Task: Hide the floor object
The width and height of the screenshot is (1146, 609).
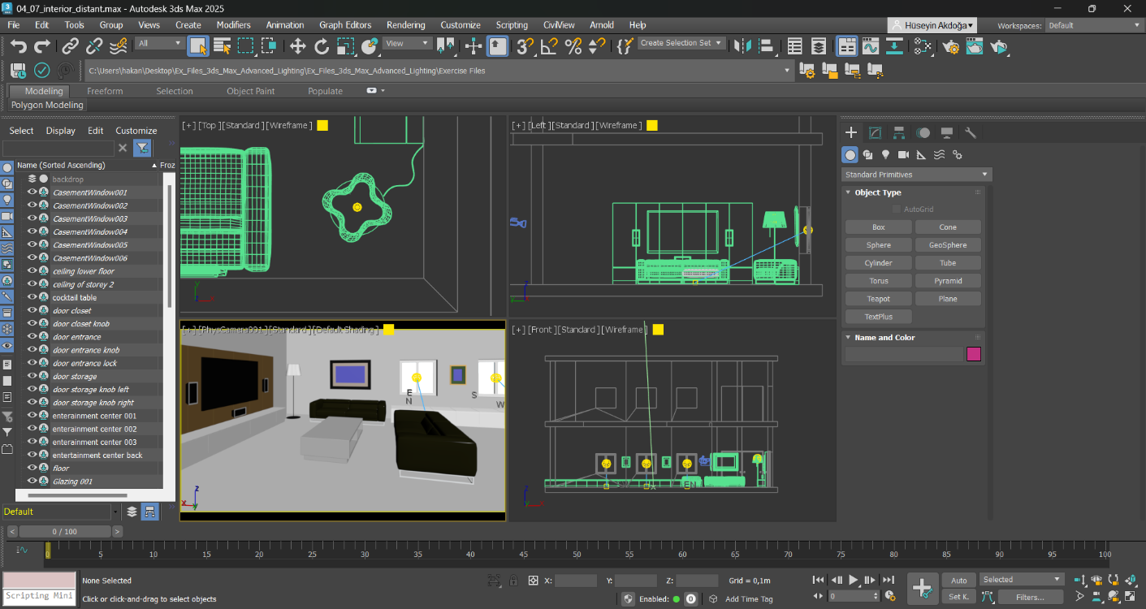Action: coord(32,468)
